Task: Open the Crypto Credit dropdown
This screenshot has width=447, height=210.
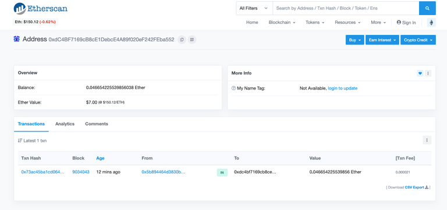Action: coord(418,40)
